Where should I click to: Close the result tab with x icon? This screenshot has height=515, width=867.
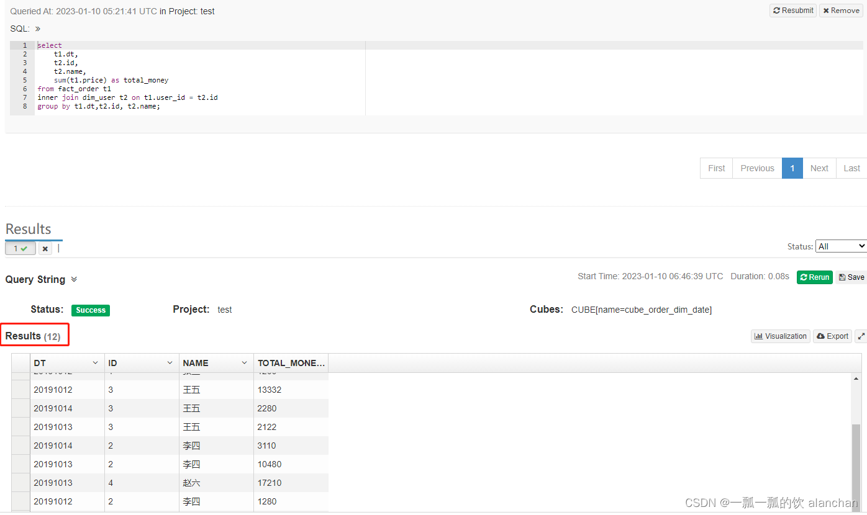point(45,249)
